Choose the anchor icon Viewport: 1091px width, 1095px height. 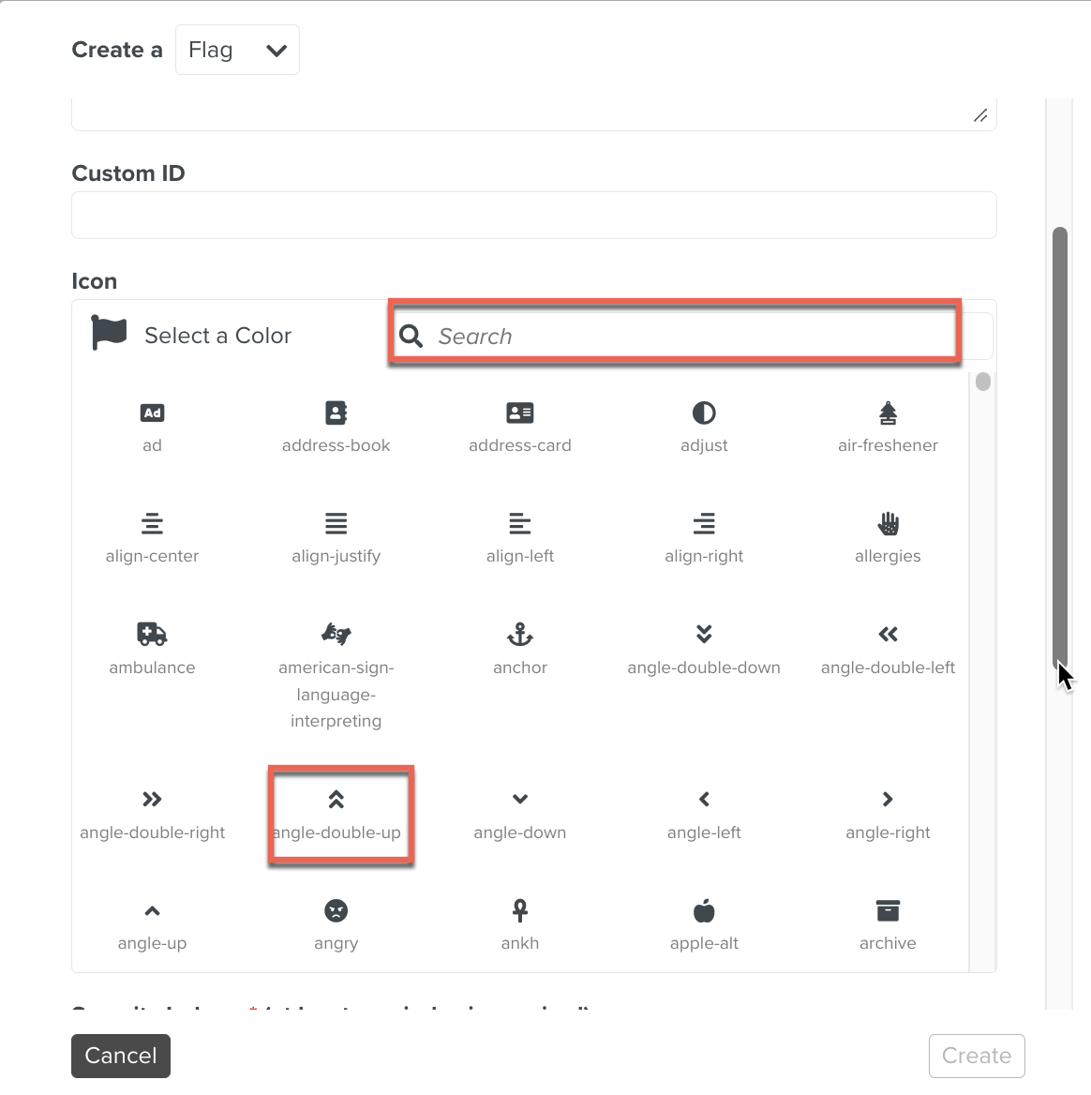tap(519, 635)
